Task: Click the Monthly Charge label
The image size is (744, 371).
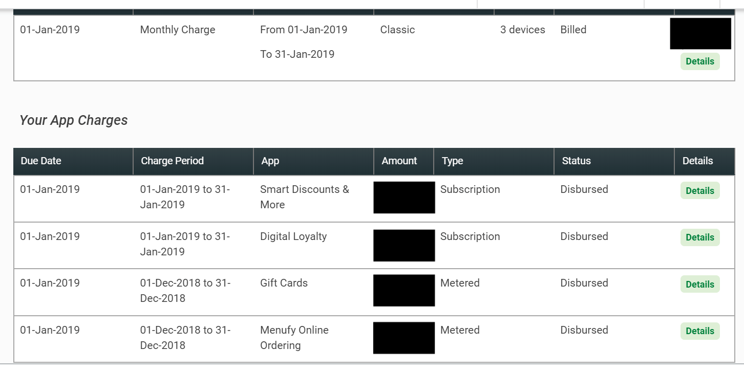Action: click(x=178, y=30)
